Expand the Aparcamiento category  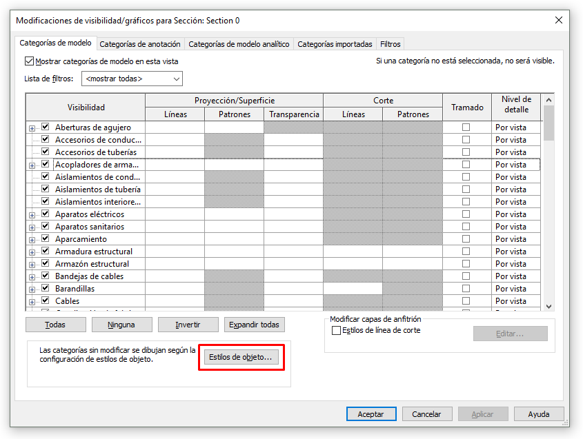click(x=32, y=241)
